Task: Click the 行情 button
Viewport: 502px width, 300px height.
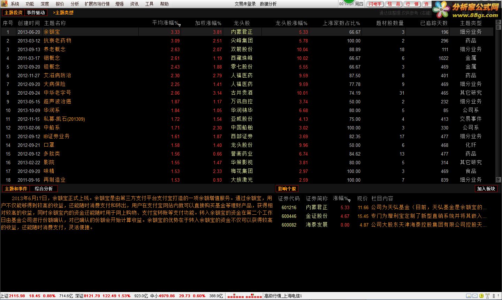Action: coord(412,4)
